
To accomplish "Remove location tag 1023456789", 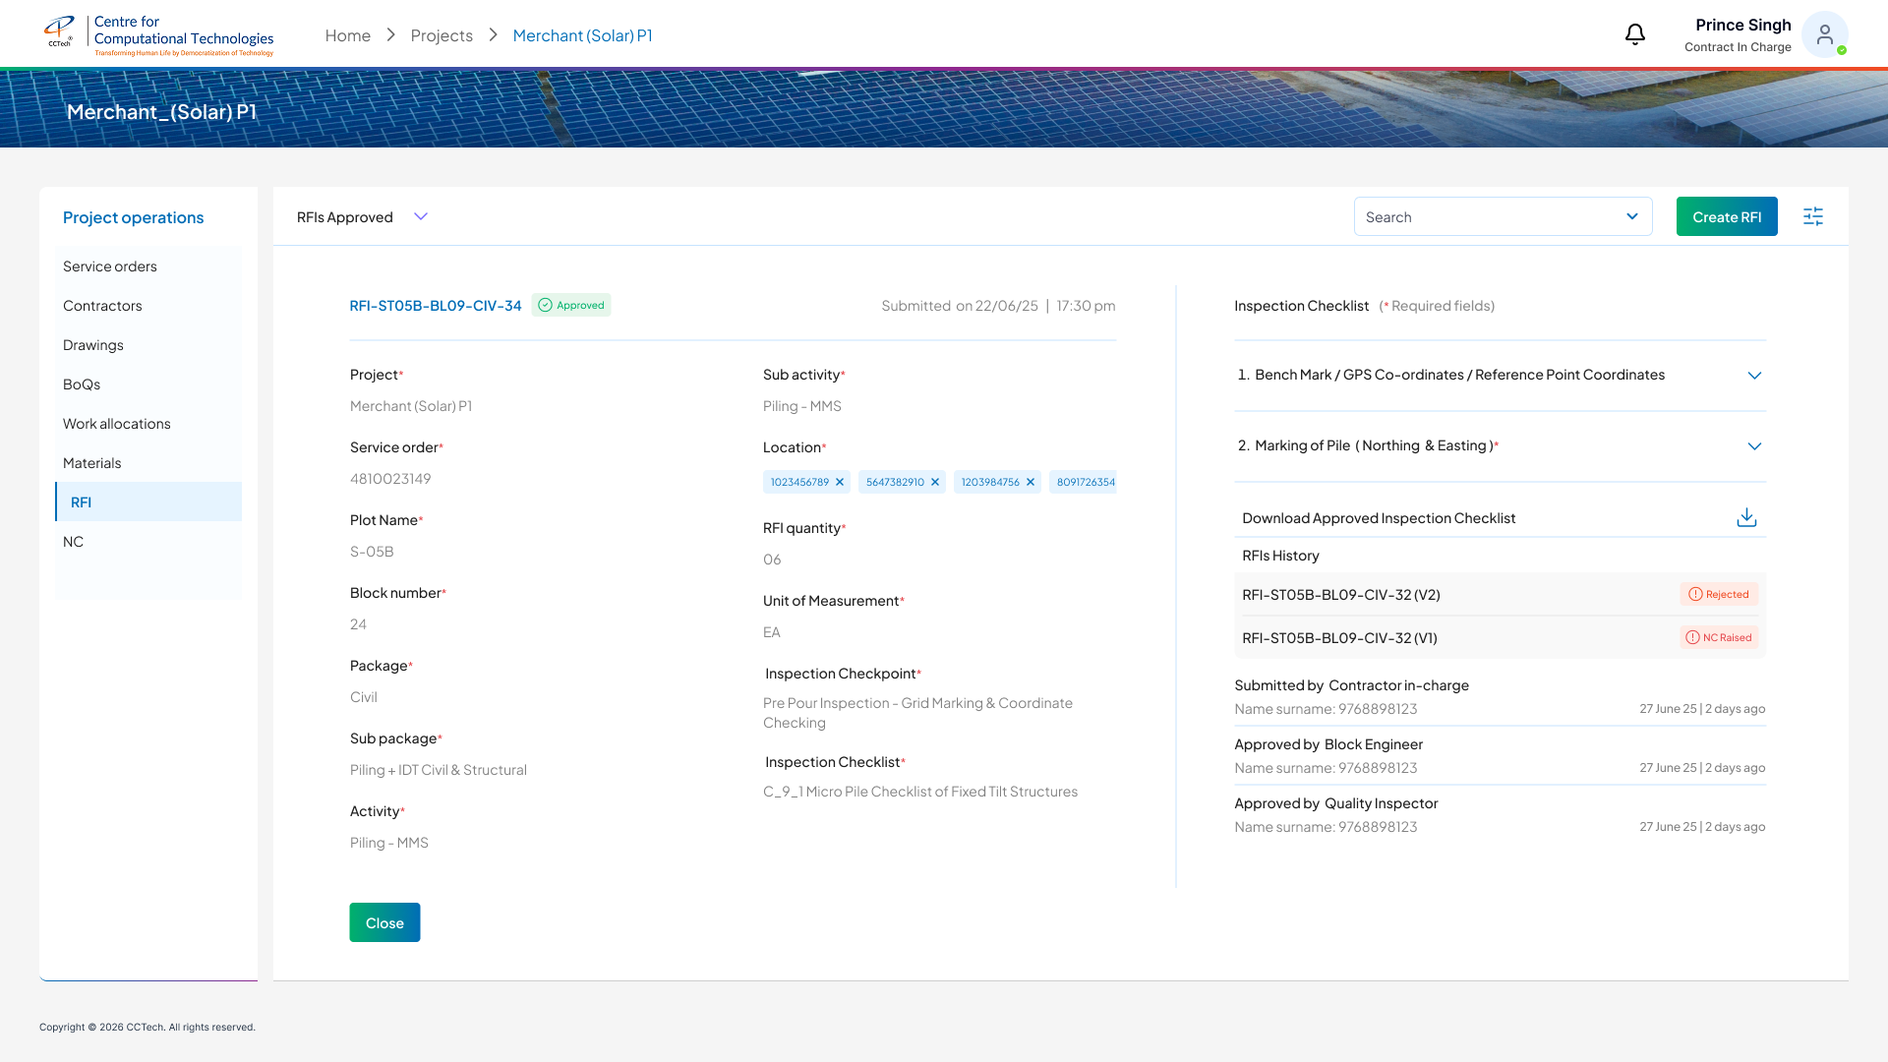I will point(840,482).
